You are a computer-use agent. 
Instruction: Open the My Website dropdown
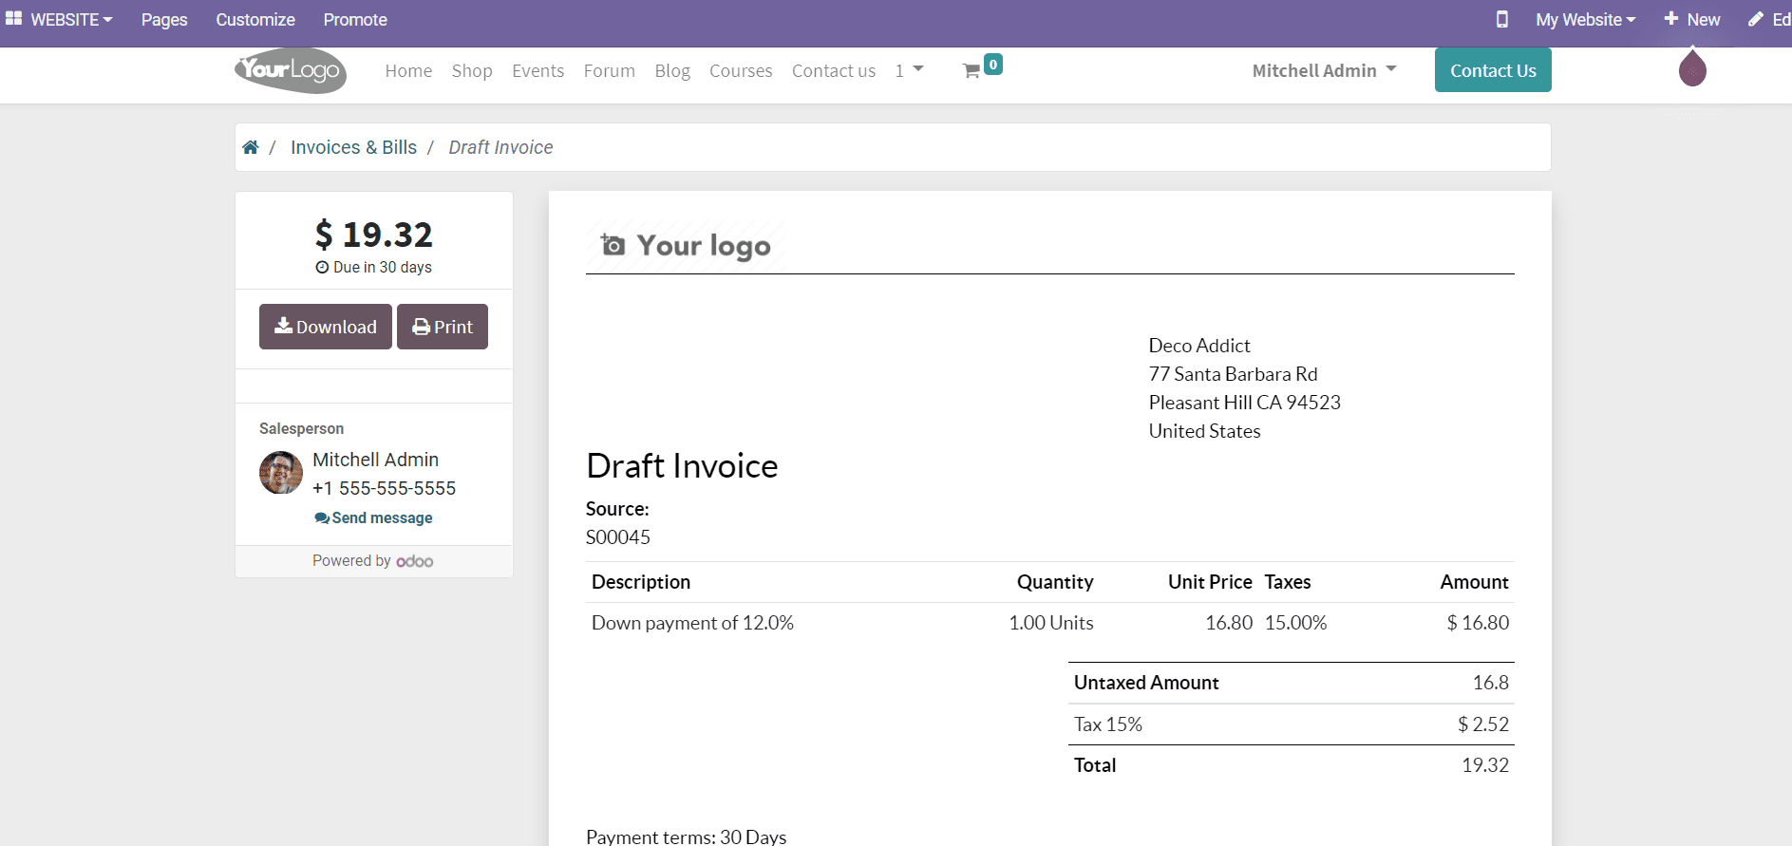1585,20
